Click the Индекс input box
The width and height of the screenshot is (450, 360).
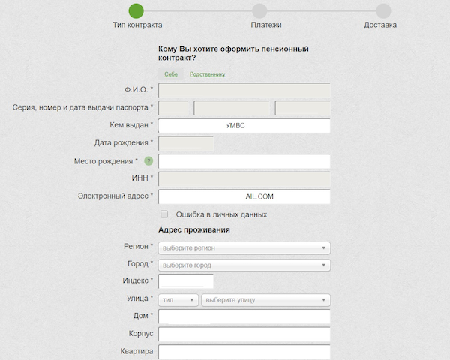(187, 281)
